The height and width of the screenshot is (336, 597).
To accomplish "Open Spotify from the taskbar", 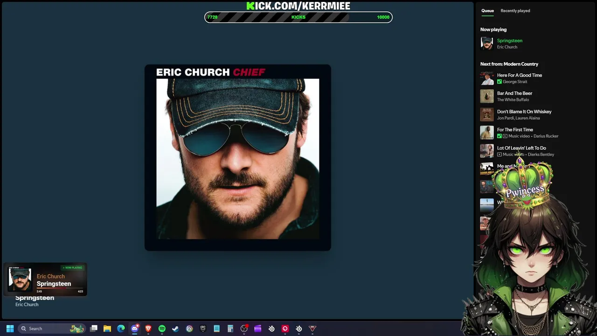I will 162,329.
